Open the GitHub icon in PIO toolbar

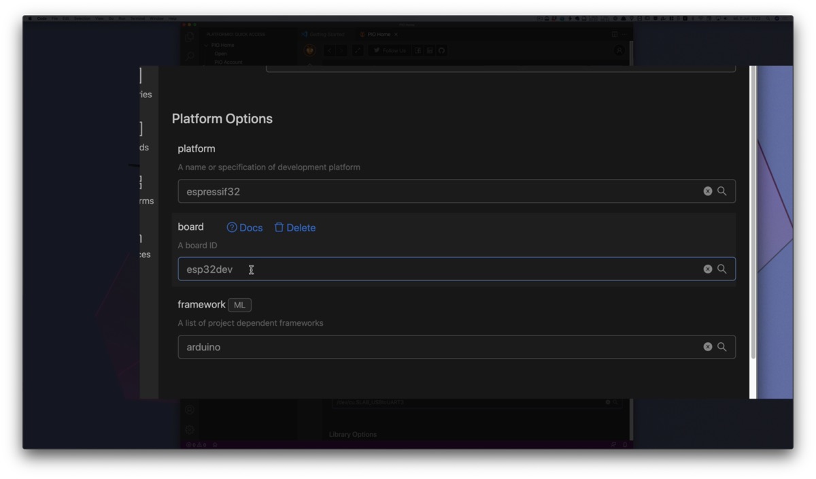(441, 50)
